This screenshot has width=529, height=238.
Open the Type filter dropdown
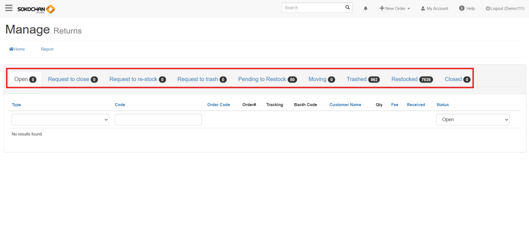pos(60,120)
